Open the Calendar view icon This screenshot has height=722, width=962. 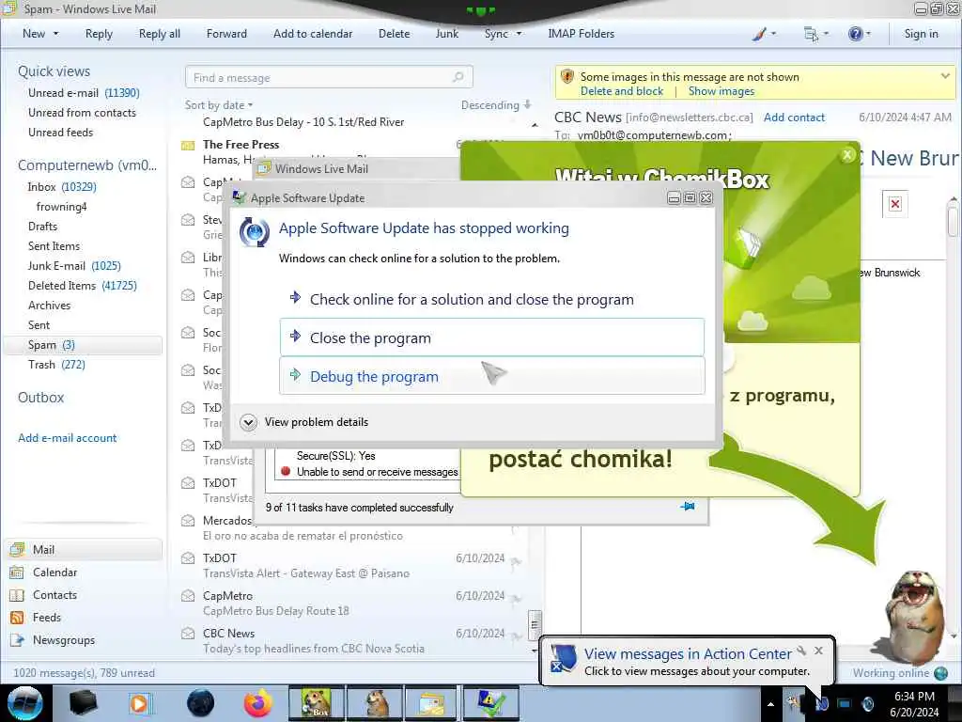(17, 573)
